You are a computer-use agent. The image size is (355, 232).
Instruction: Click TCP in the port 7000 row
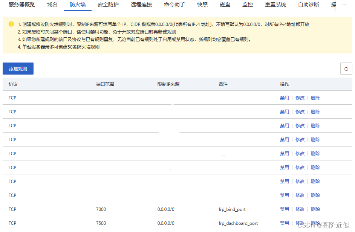[x=12, y=209]
